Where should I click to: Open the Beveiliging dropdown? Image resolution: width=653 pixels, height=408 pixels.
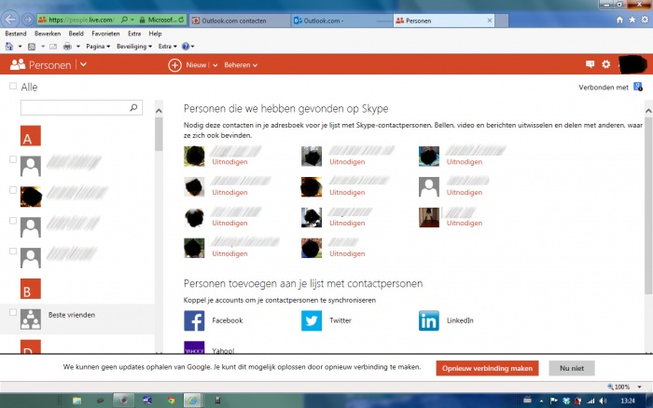pyautogui.click(x=134, y=47)
